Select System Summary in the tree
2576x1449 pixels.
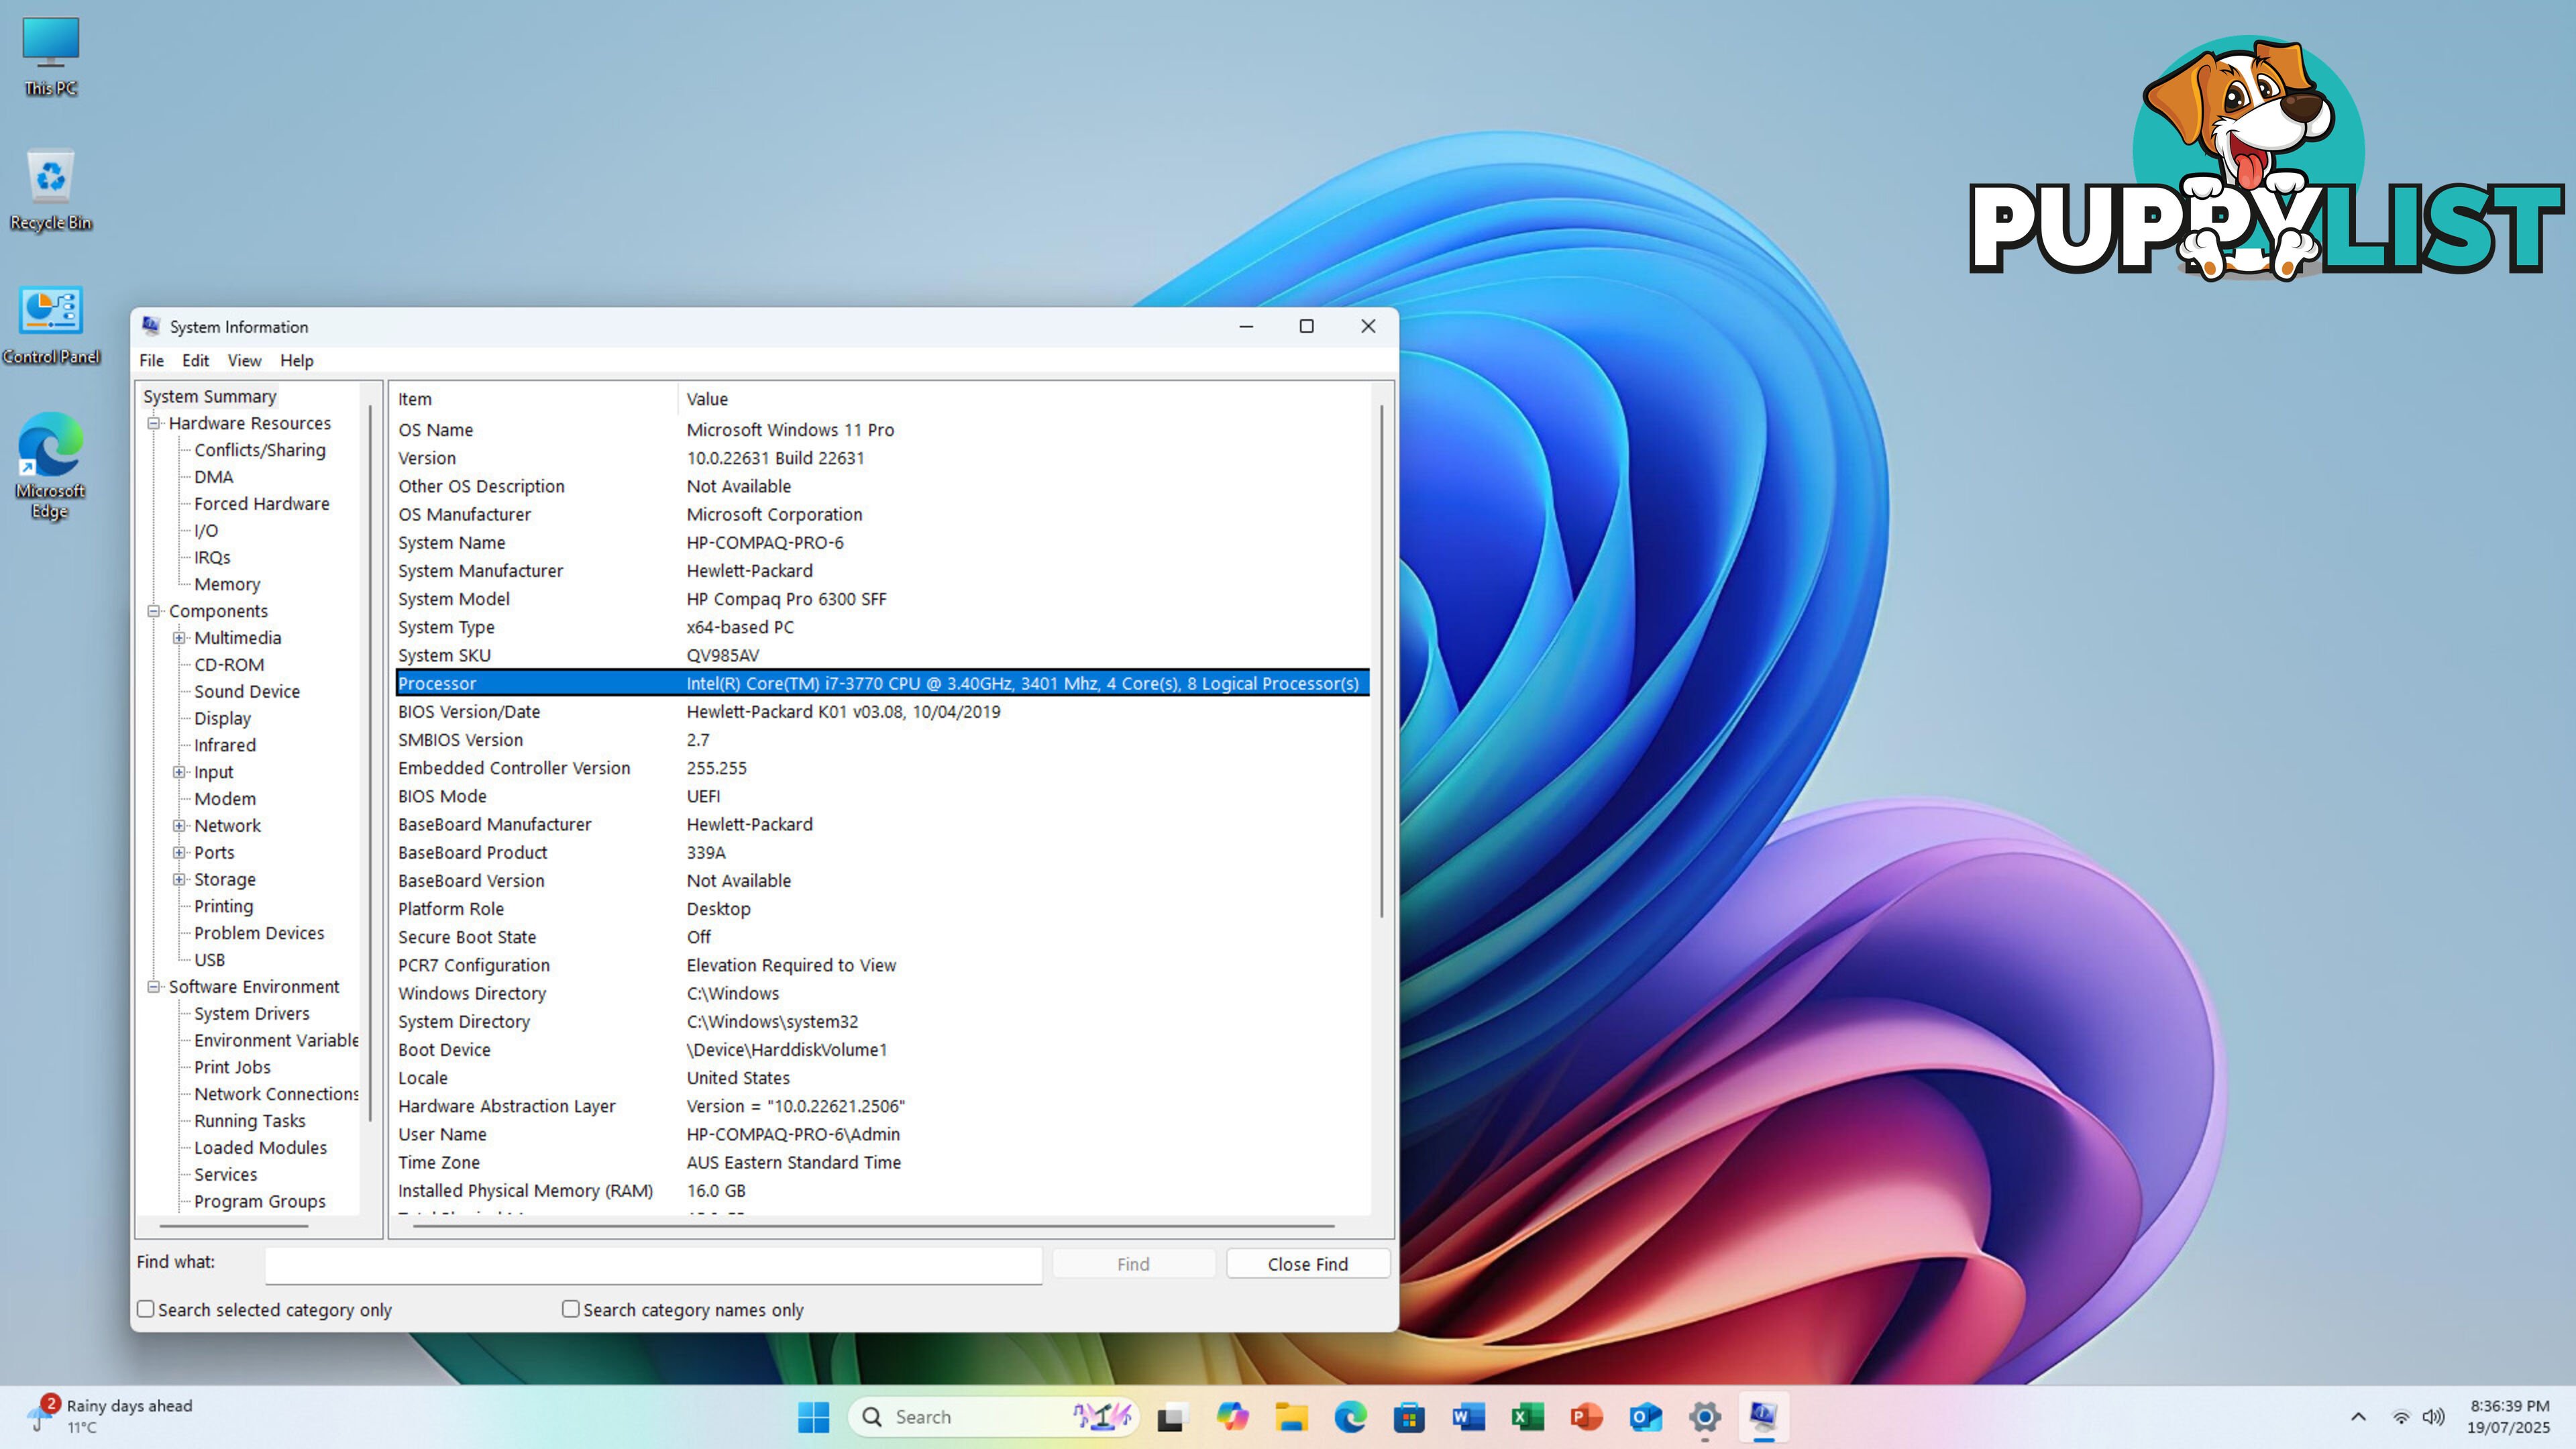(210, 396)
